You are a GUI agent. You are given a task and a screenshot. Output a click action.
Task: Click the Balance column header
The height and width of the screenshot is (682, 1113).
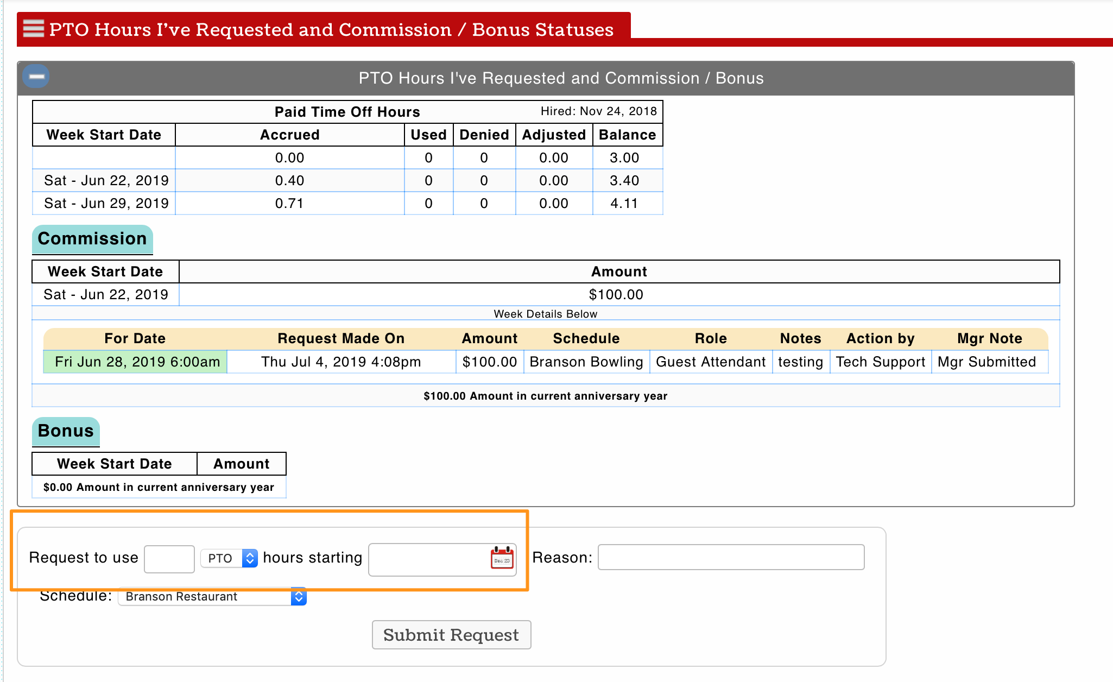click(627, 135)
